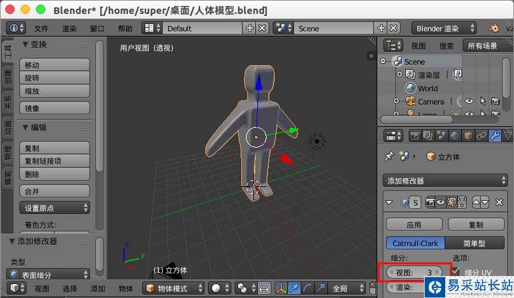Image resolution: width=514 pixels, height=298 pixels.
Task: Add a new scene
Action: tap(381, 28)
